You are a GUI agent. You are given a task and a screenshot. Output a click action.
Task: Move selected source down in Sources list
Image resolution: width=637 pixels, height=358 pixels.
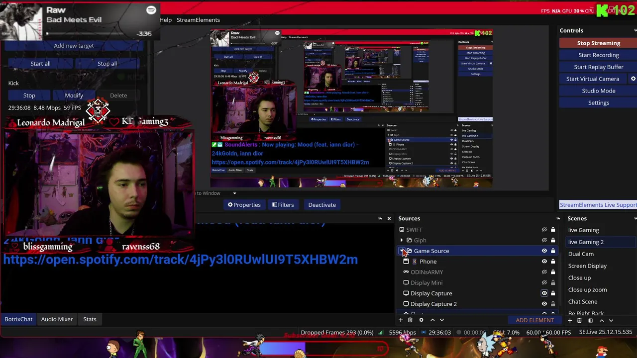coord(441,320)
